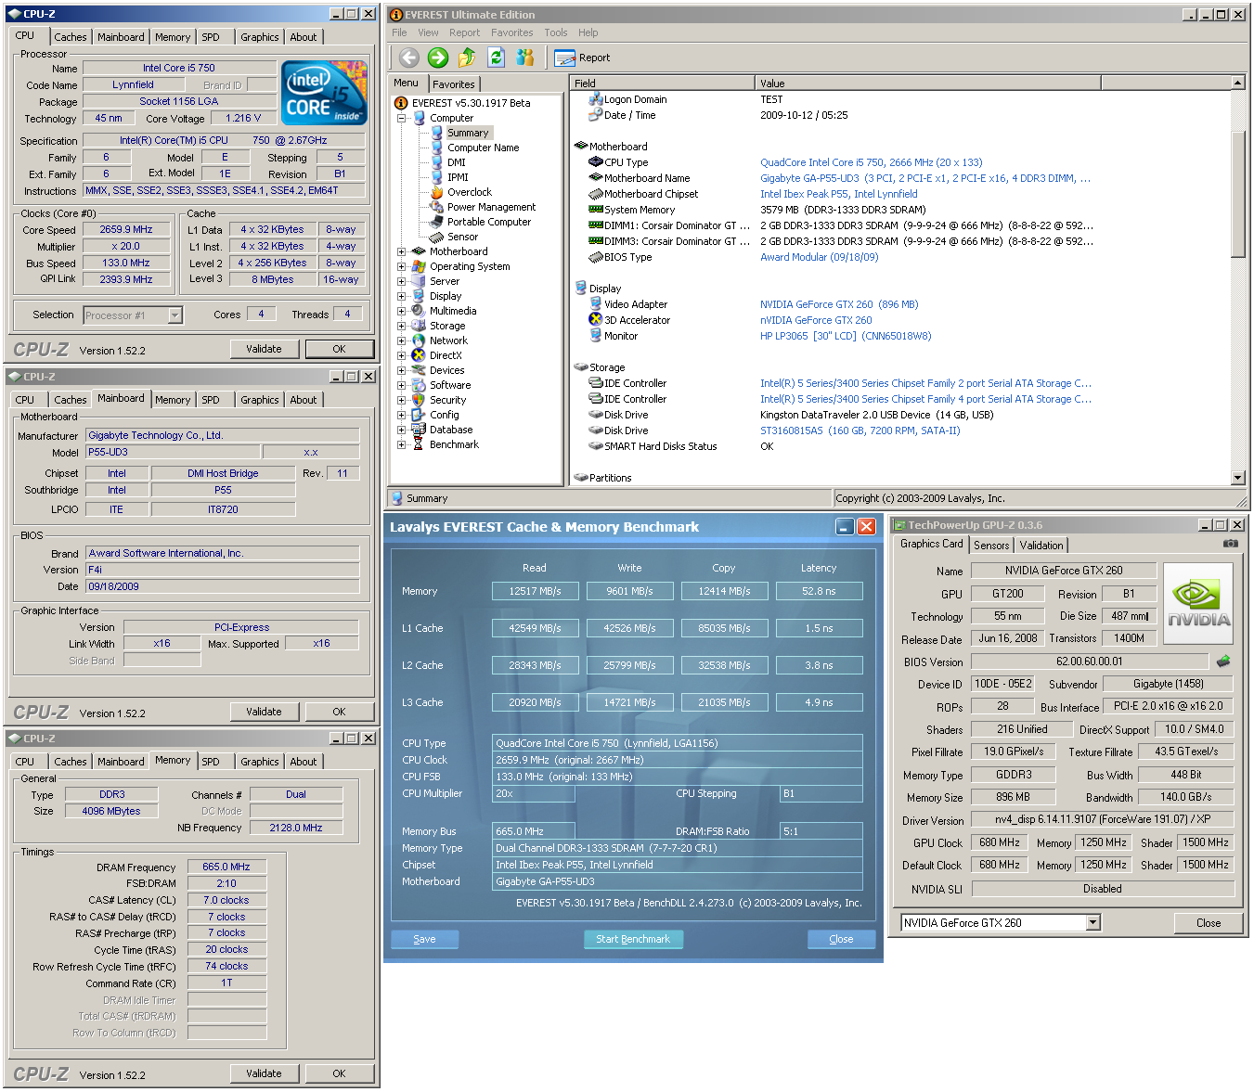
Task: Expand the Operating System node plus box
Action: tap(402, 266)
